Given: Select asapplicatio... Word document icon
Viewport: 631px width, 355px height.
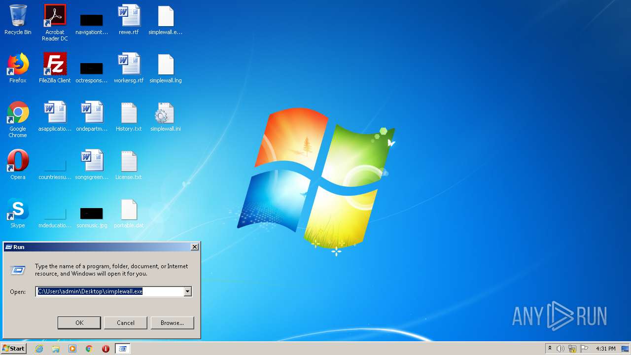Looking at the screenshot, I should click(55, 116).
